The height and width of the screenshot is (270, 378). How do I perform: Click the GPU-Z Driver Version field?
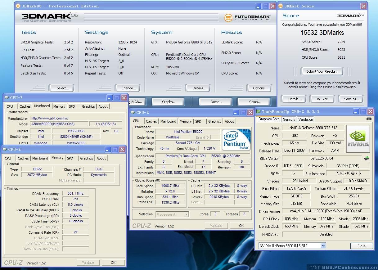[326, 211]
